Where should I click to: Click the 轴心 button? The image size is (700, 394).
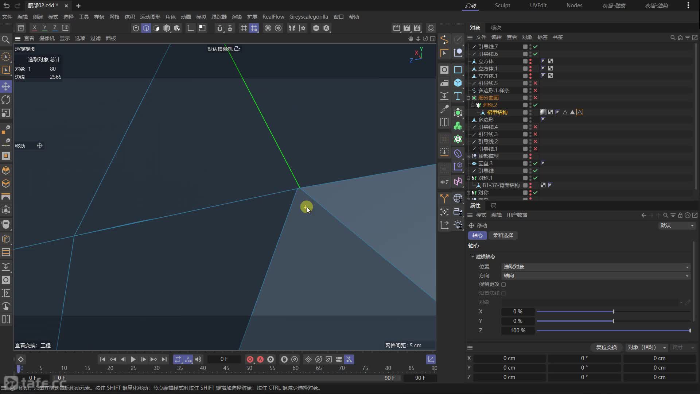[x=478, y=235]
